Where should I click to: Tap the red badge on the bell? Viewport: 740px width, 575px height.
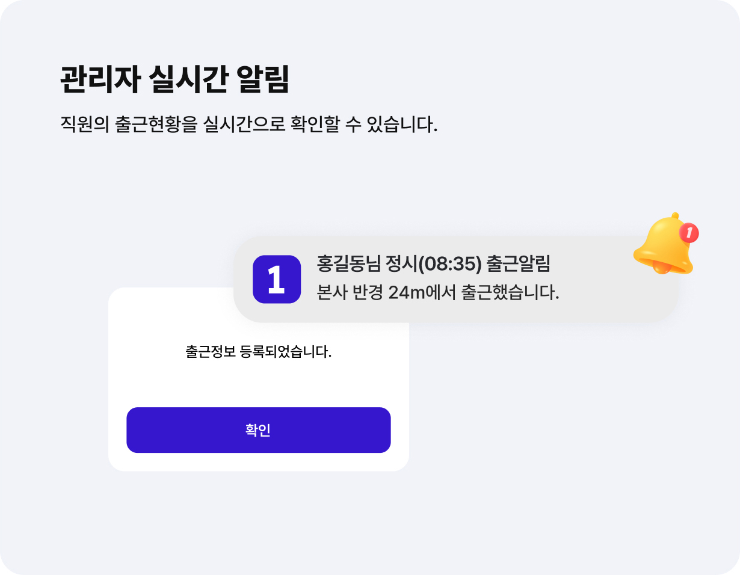point(689,232)
